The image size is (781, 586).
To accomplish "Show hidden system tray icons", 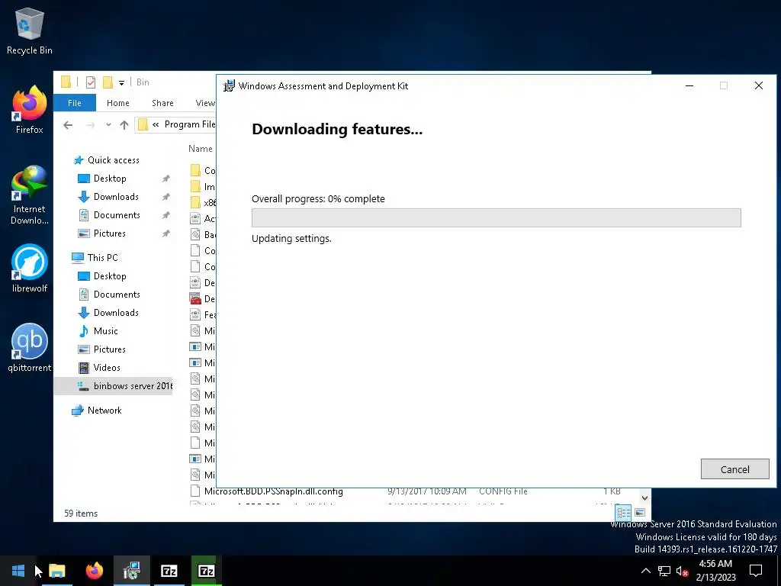I will [645, 571].
